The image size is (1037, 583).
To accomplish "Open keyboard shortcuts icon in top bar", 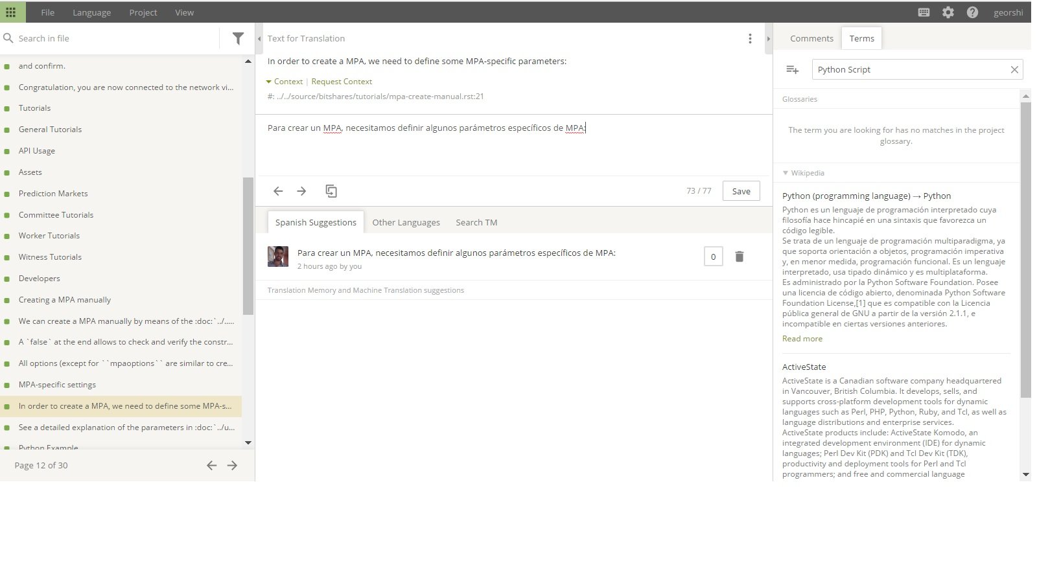I will point(924,12).
